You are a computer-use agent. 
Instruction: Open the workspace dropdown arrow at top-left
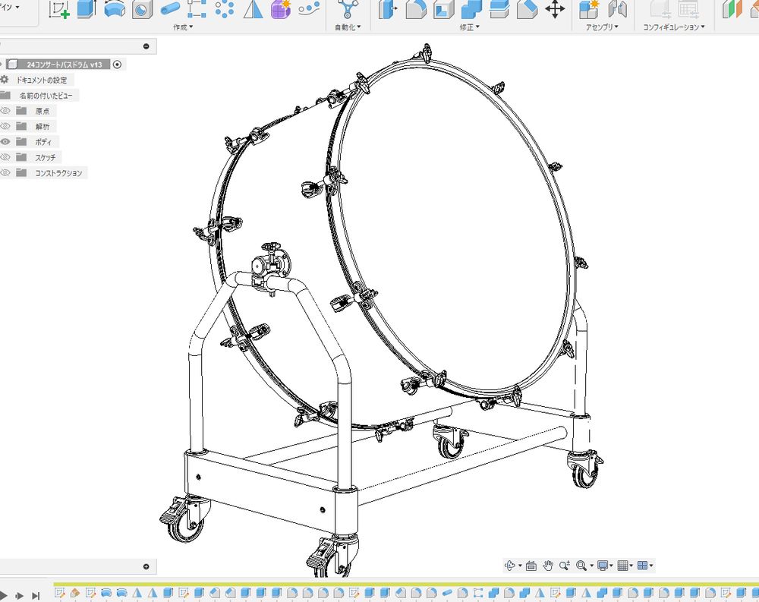[x=17, y=8]
